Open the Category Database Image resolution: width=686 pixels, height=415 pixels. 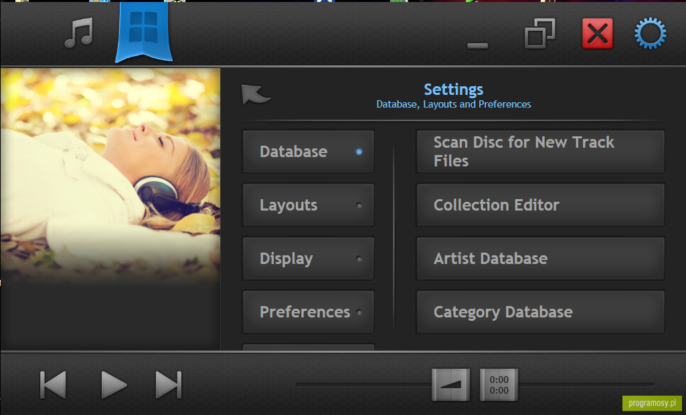[540, 312]
